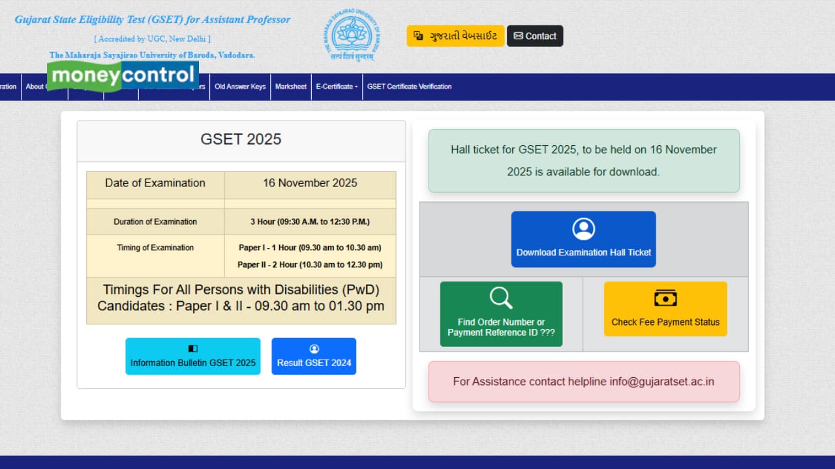Click the envelope icon on the Contact button

(x=519, y=36)
